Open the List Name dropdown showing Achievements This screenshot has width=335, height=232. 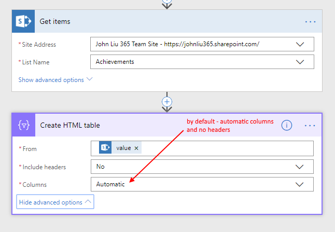click(x=300, y=62)
